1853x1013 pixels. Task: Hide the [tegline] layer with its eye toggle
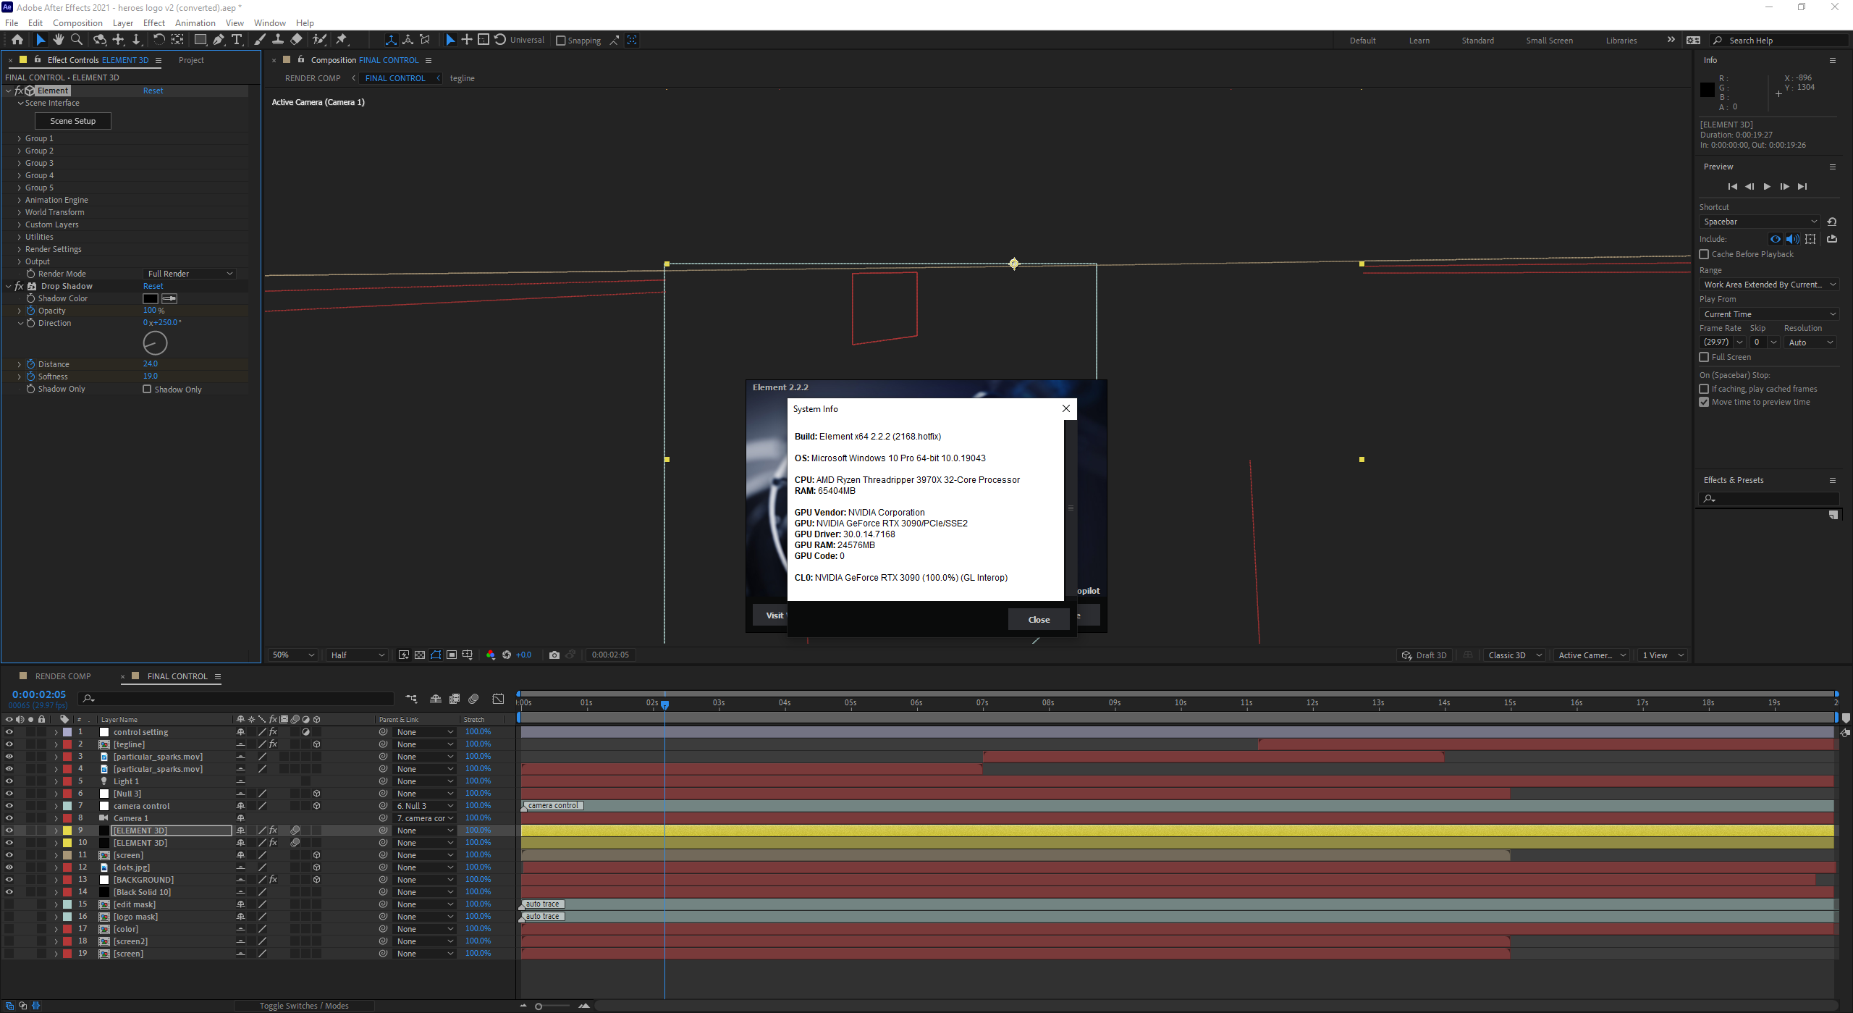(x=9, y=744)
